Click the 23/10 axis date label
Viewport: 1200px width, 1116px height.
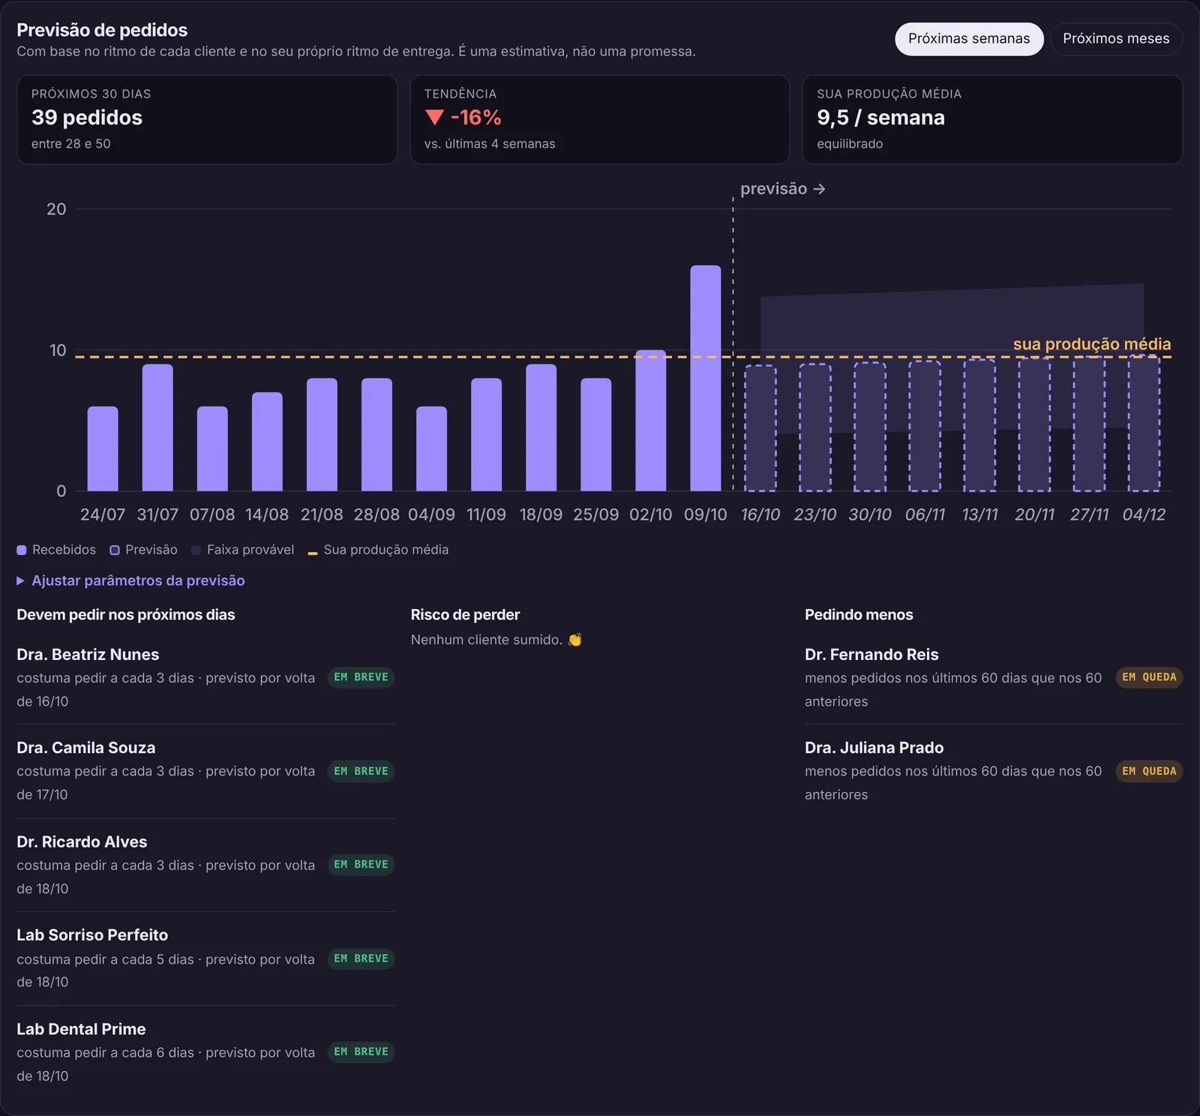click(815, 514)
